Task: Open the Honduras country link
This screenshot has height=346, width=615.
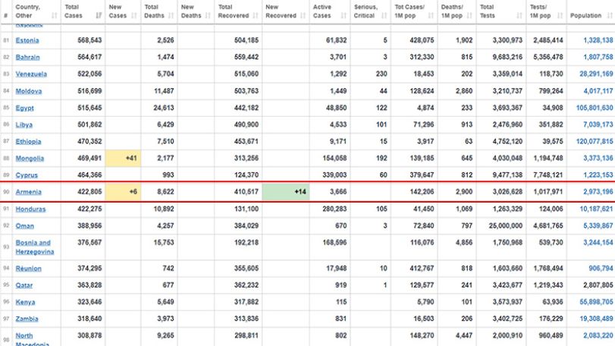Action: click(x=30, y=209)
